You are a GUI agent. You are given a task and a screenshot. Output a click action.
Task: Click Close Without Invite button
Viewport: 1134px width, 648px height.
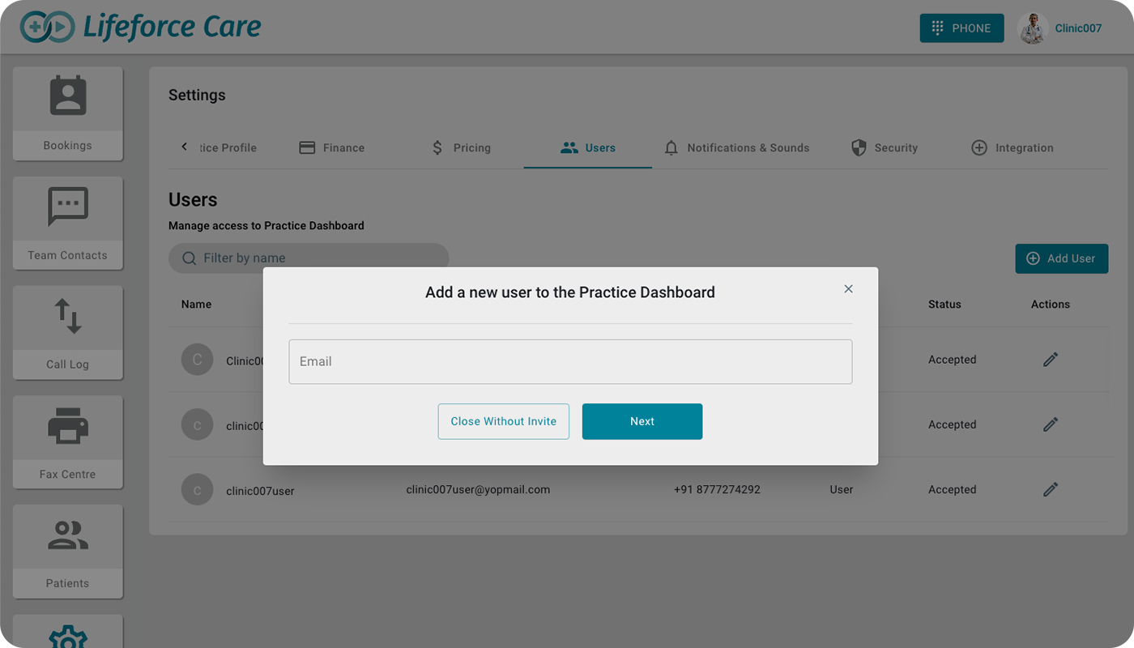point(504,421)
